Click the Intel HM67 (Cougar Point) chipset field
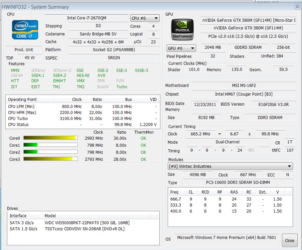 tap(244, 94)
